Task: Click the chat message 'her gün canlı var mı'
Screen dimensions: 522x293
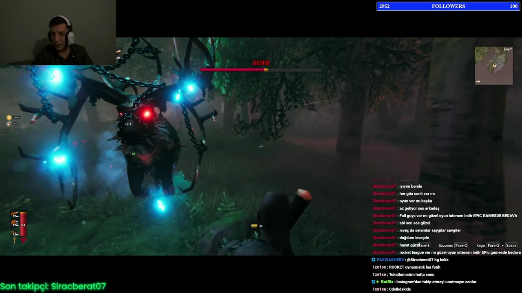Action: [x=417, y=194]
